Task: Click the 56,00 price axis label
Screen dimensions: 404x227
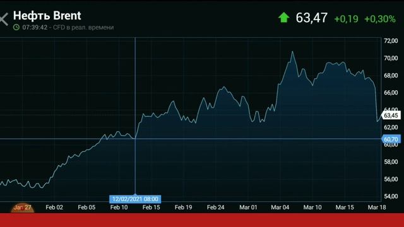Action: 391,179
